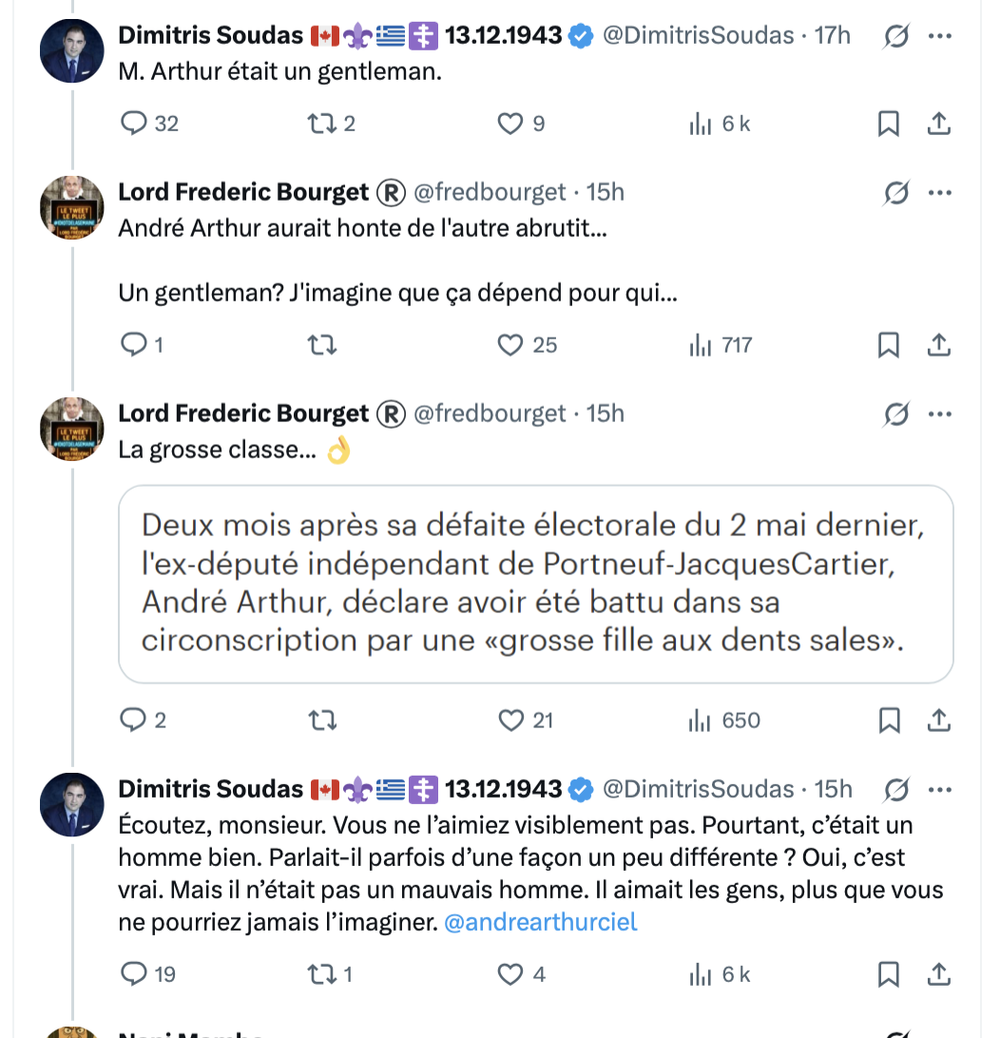Like the "André Arthur aurait honte" tweet

(511, 344)
